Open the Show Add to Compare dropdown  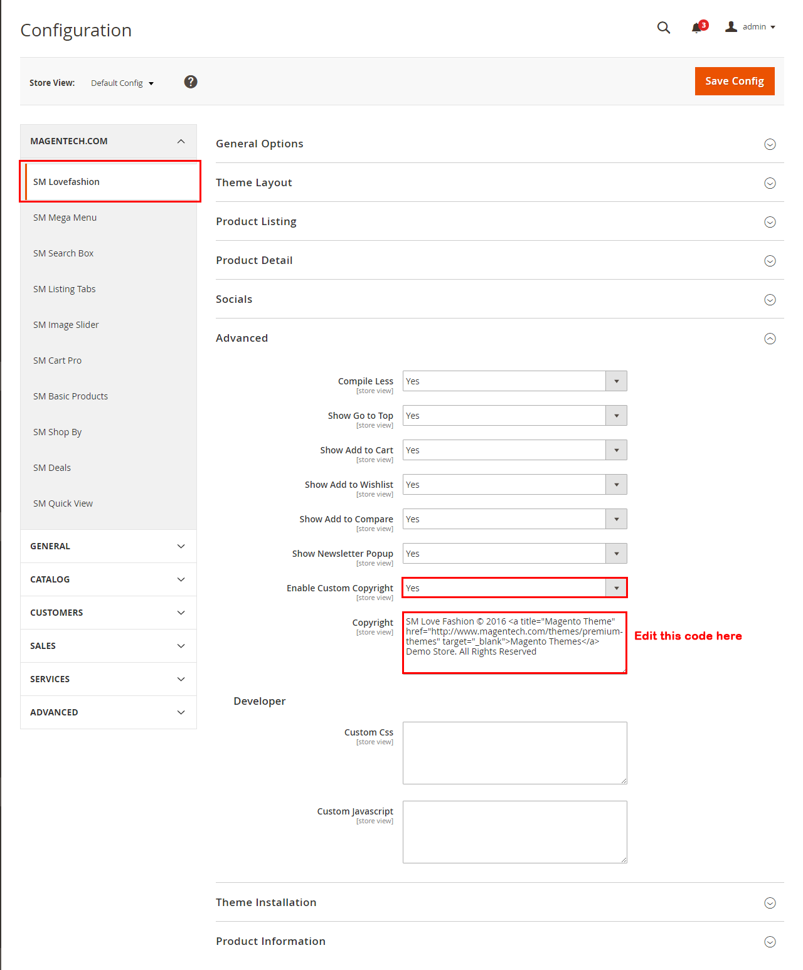[515, 519]
